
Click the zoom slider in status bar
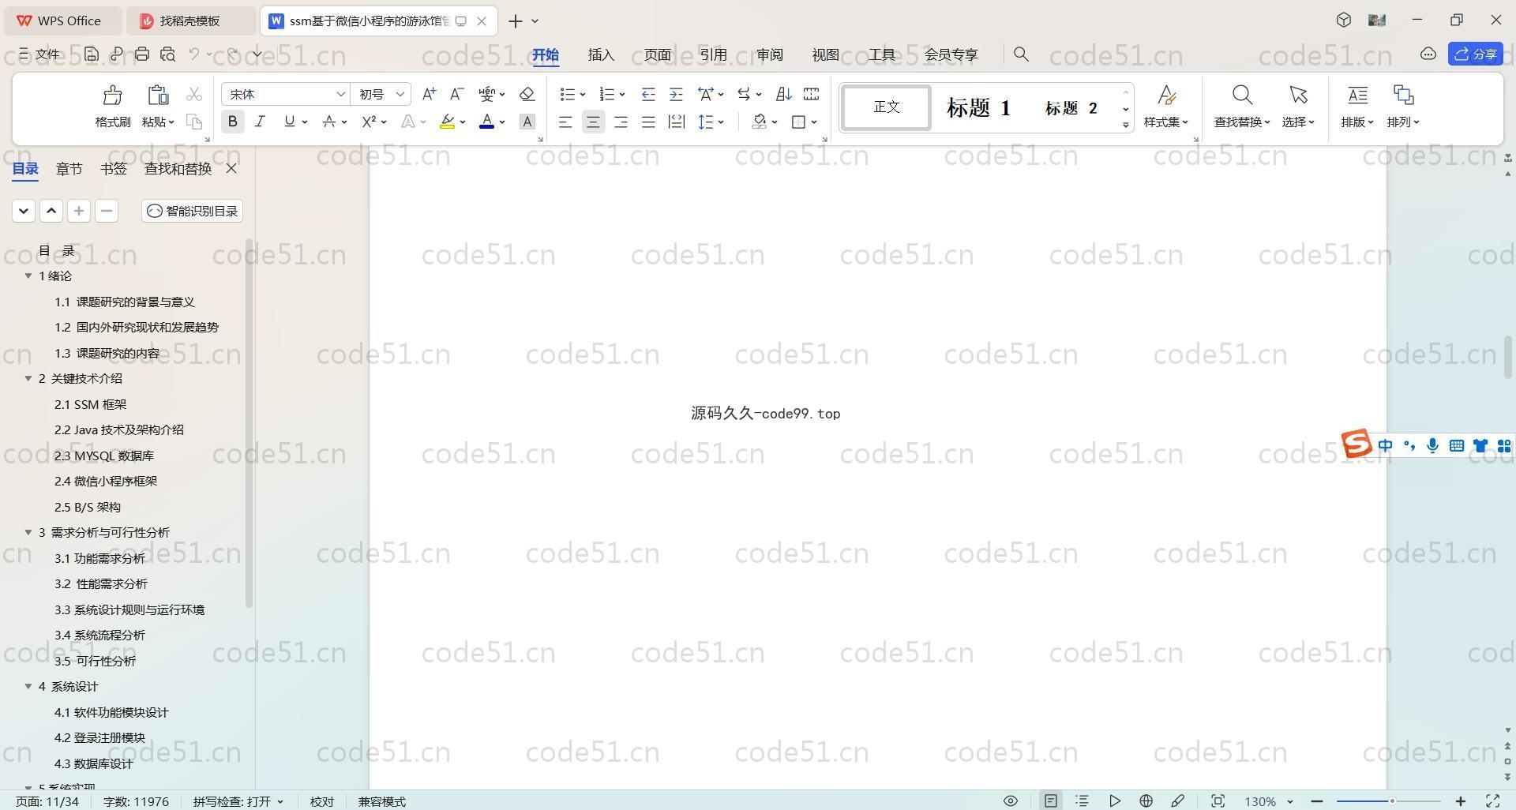click(x=1392, y=801)
